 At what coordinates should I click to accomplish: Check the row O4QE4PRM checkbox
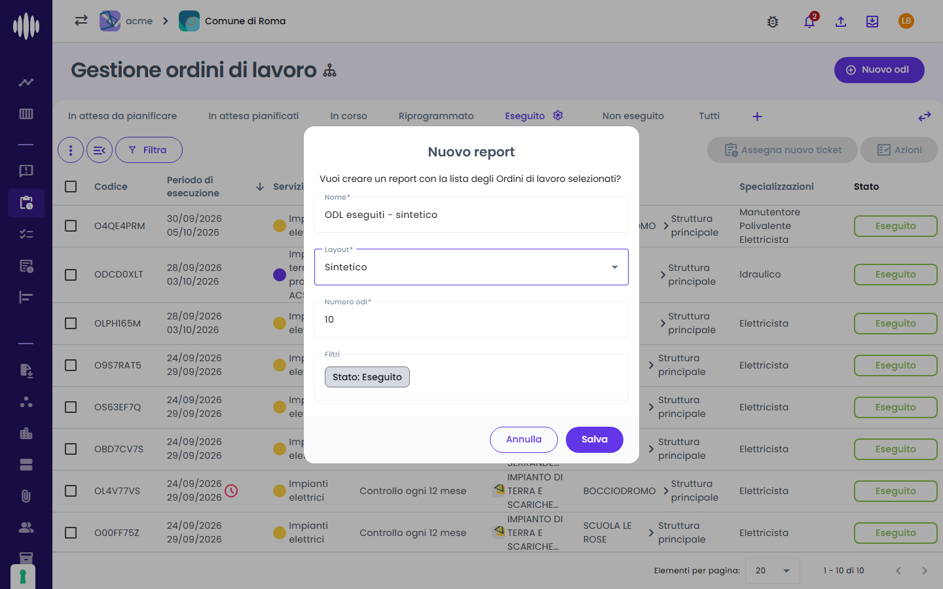(x=71, y=226)
